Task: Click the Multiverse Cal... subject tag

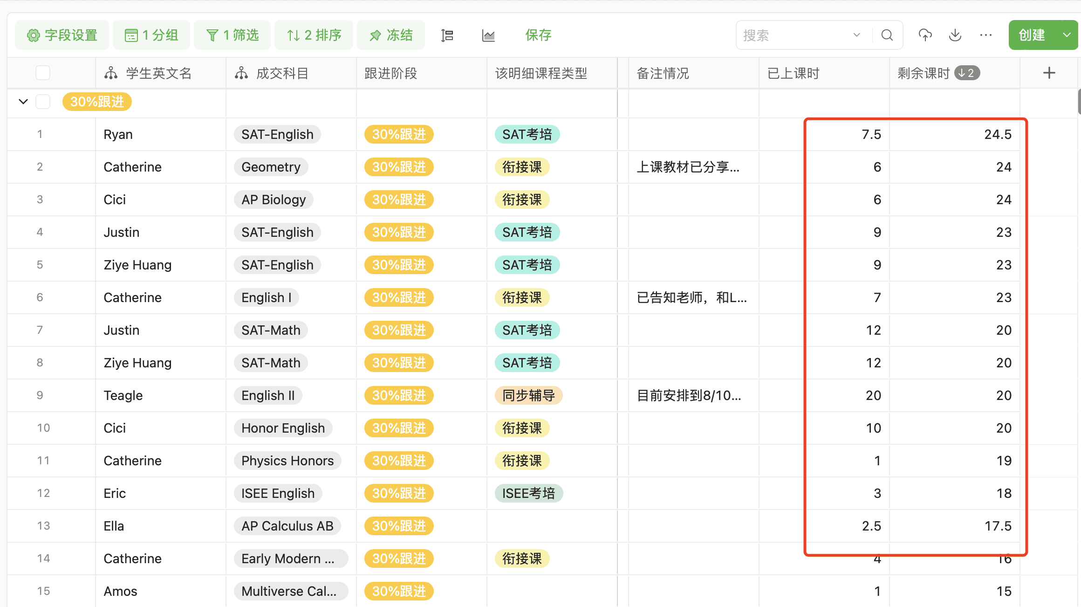Action: coord(291,591)
